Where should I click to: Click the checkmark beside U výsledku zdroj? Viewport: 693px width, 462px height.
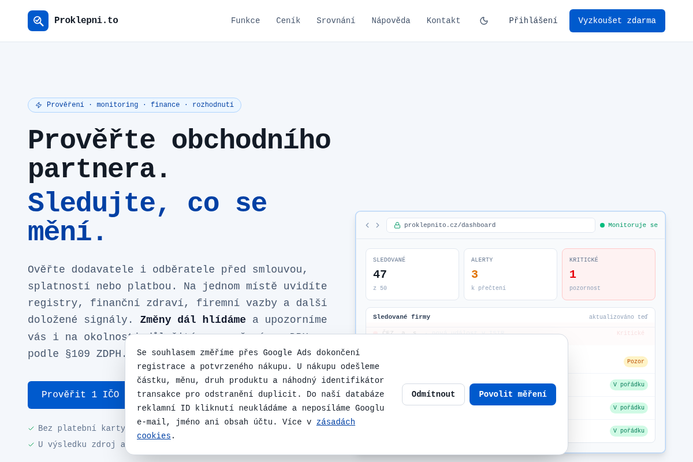click(31, 445)
